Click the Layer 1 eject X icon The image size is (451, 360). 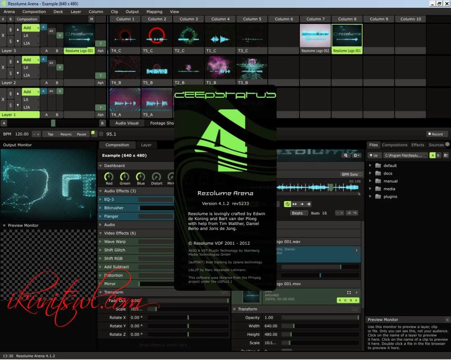(3, 99)
